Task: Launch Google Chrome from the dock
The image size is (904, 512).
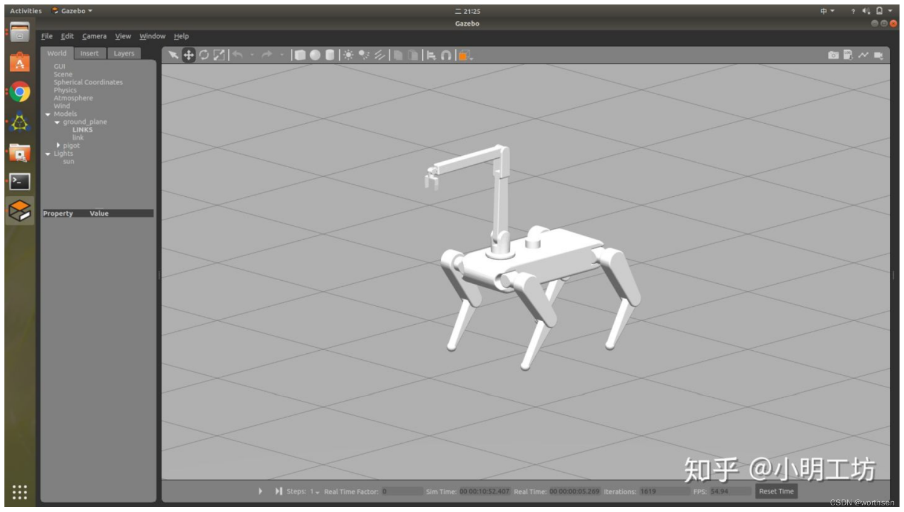Action: click(x=19, y=92)
